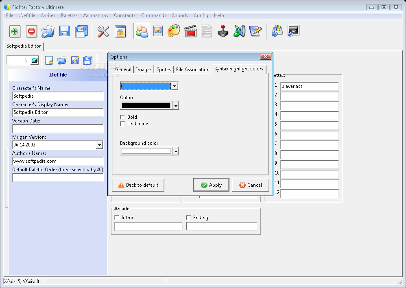The width and height of the screenshot is (406, 288).
Task: Open options via wrench and screwdriver icon
Action: [x=103, y=31]
